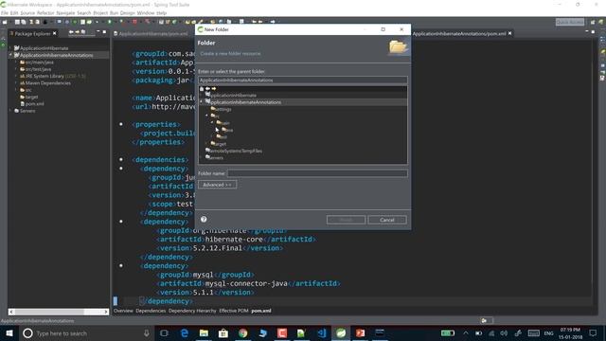Open the help icon in New Folder dialog
Viewport: 606px width, 341px height.
click(x=204, y=219)
